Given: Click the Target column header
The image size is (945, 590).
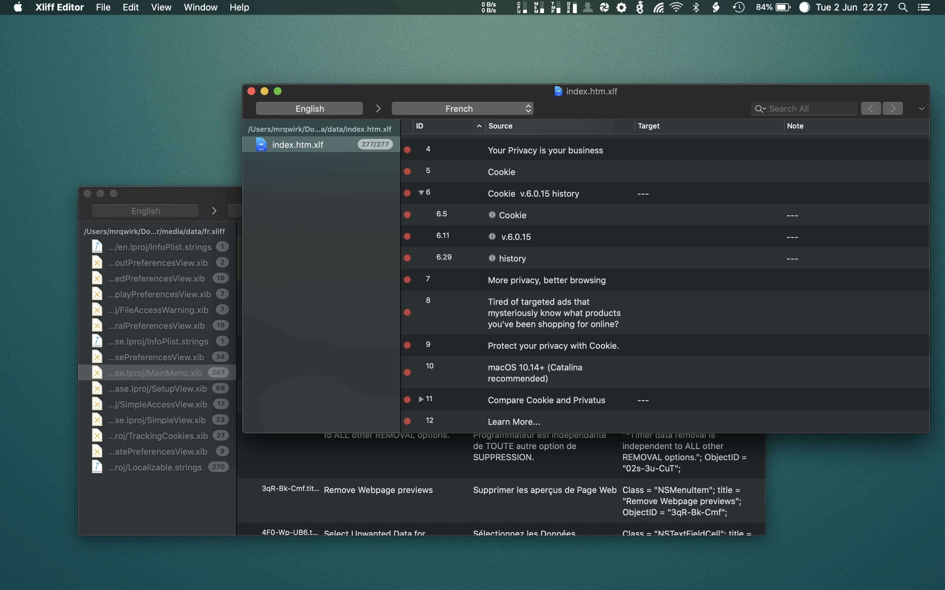Looking at the screenshot, I should tap(709, 126).
